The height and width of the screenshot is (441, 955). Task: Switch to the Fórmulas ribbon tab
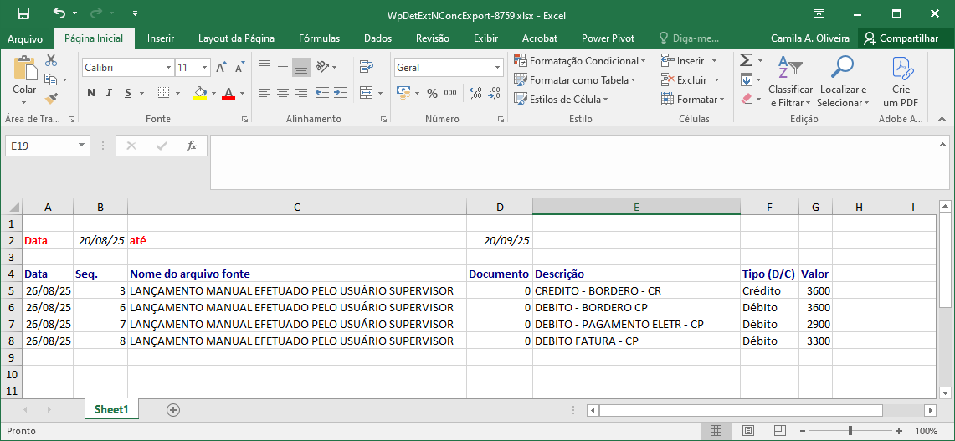click(x=319, y=38)
